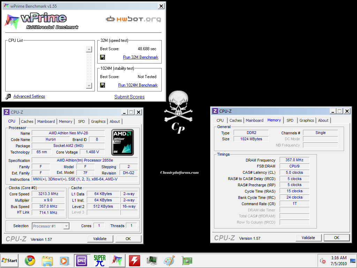Image resolution: width=357 pixels, height=268 pixels.
Task: Click OK in right CPU-Z window
Action: 336,238
